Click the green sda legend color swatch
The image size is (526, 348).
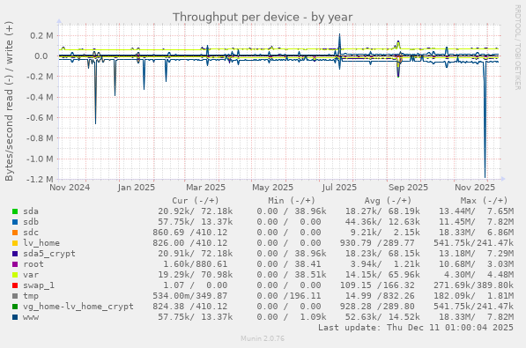(15, 211)
